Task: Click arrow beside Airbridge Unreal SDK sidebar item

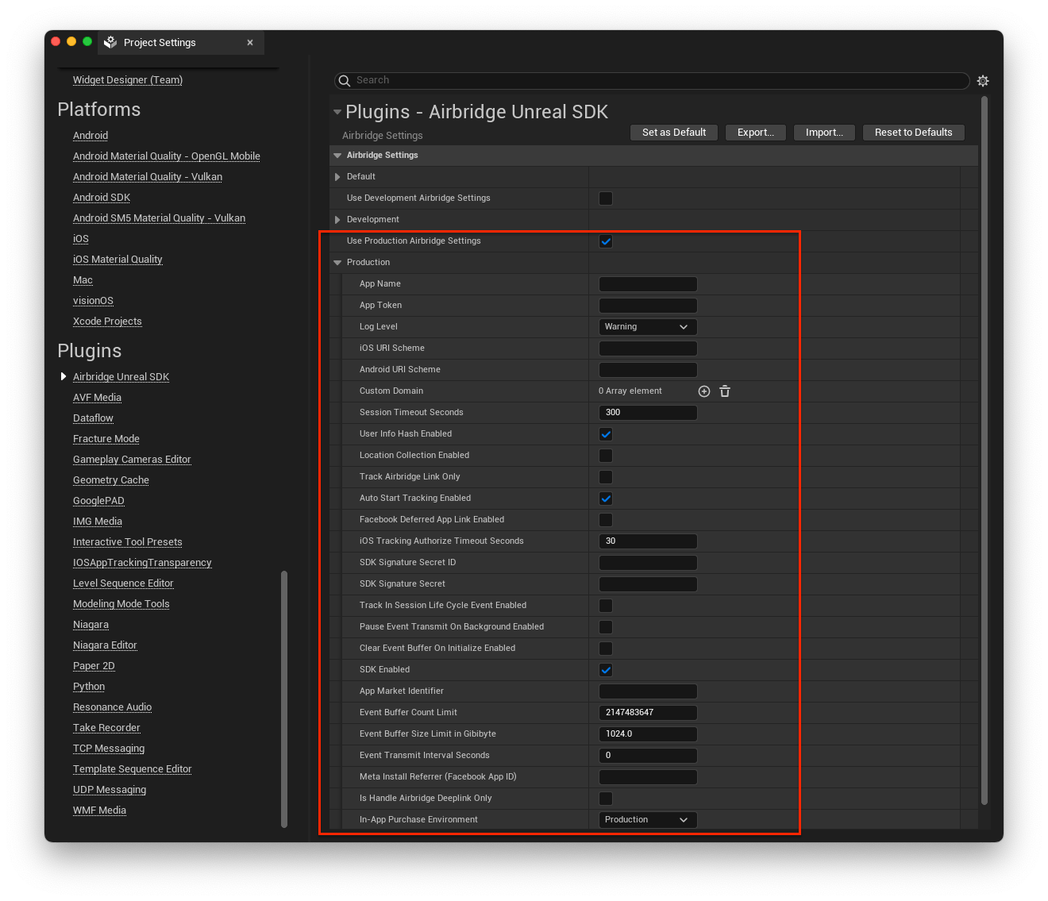Action: click(64, 376)
